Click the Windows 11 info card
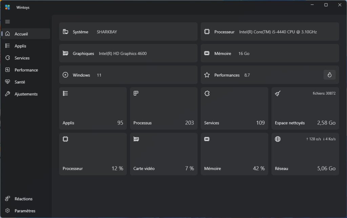Image resolution: width=347 pixels, height=218 pixels. pos(128,75)
